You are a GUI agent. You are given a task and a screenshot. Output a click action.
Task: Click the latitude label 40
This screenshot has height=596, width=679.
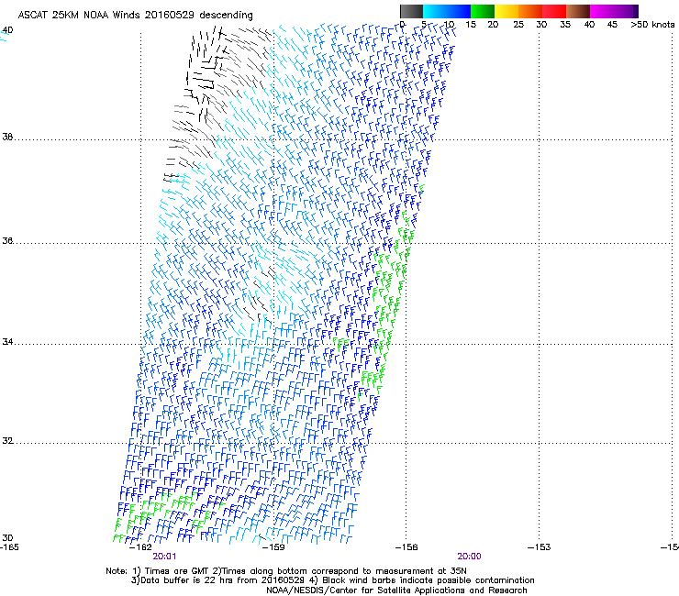pos(7,30)
